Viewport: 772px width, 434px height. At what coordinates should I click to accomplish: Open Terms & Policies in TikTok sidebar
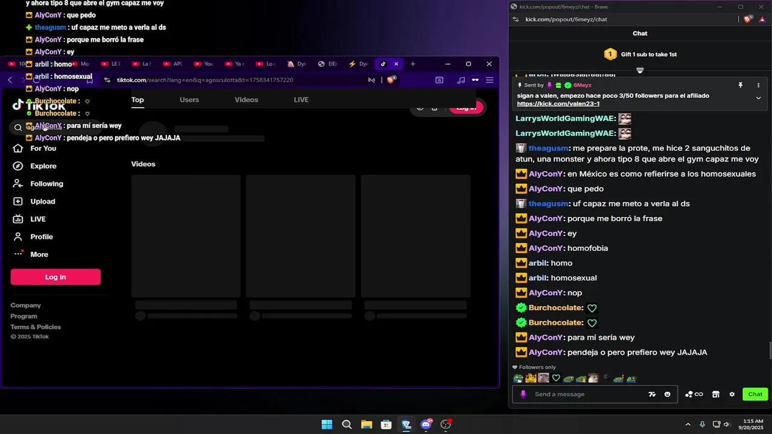click(x=36, y=327)
